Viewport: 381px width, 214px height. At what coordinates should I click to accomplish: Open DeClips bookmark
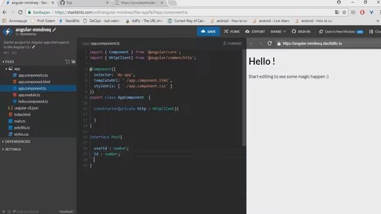click(102, 21)
